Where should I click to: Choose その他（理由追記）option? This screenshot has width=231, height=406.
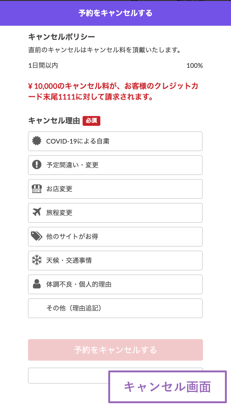coord(115,308)
